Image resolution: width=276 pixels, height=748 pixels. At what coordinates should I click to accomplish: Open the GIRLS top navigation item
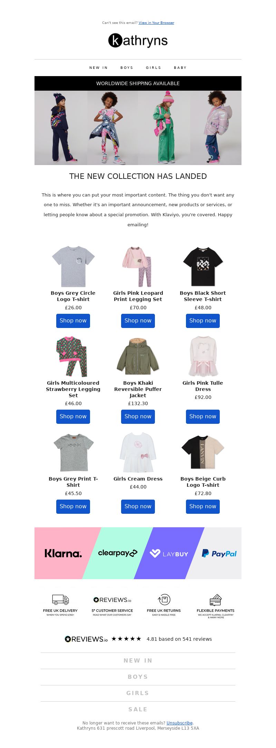(154, 68)
